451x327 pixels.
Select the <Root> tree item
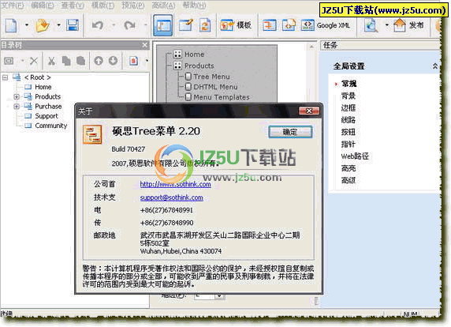click(37, 77)
